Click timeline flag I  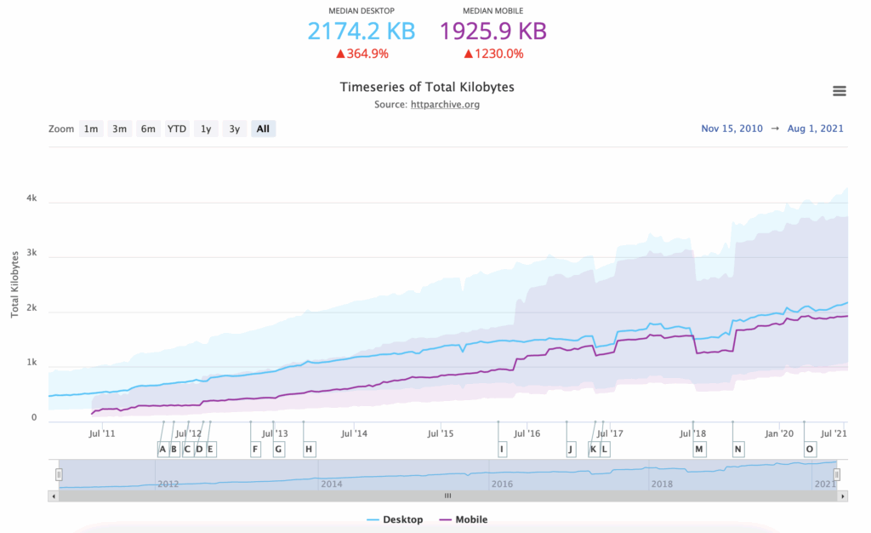502,449
